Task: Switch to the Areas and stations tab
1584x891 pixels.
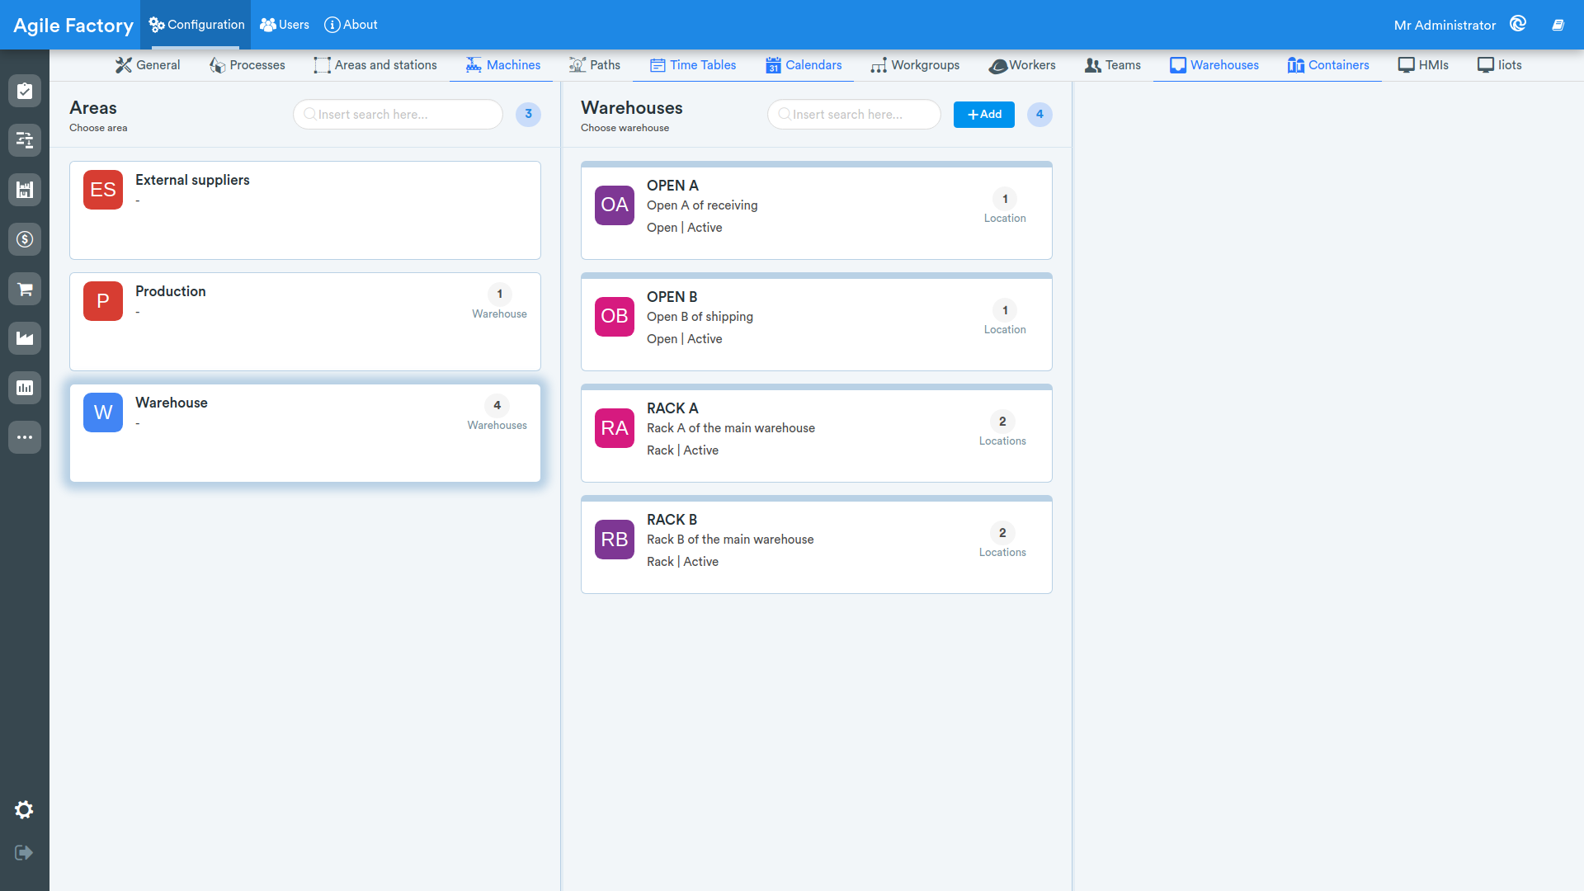Action: (x=375, y=65)
